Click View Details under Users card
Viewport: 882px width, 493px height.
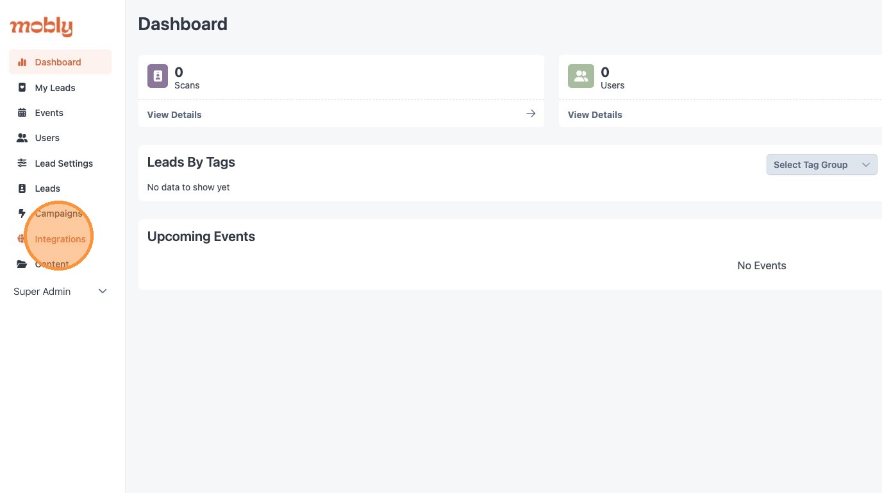coord(595,115)
